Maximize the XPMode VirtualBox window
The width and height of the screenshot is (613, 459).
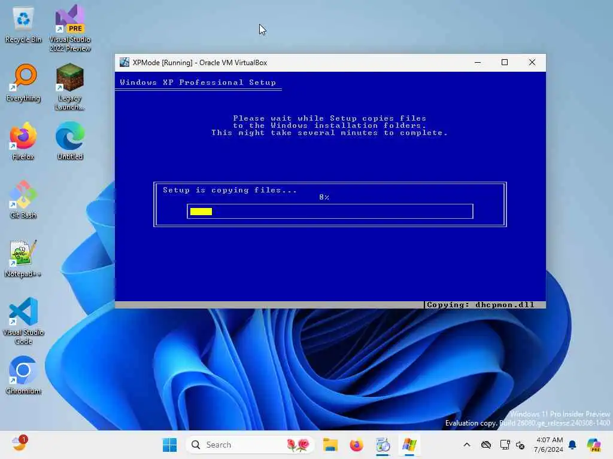pos(504,62)
